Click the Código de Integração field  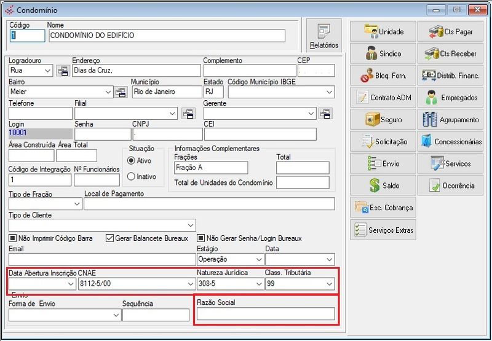coord(40,180)
